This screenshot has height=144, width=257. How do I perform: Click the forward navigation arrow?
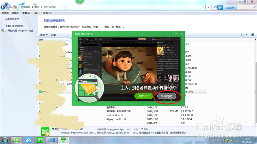tap(8, 7)
